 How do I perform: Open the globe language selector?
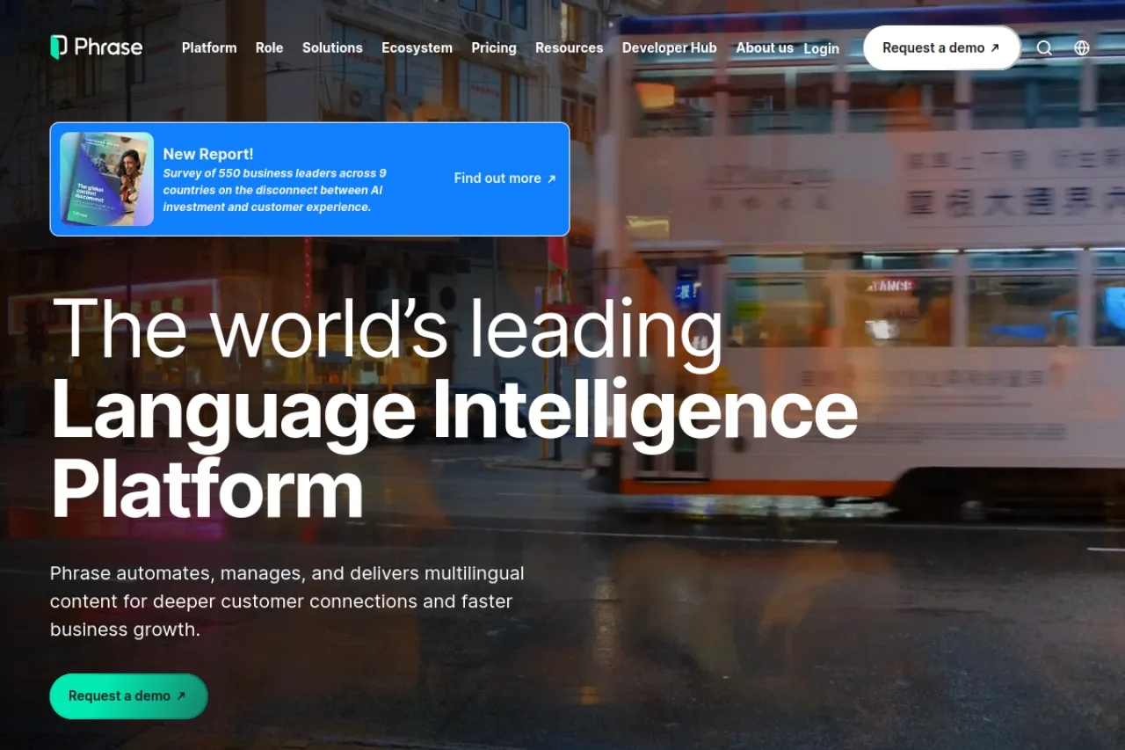coord(1082,48)
